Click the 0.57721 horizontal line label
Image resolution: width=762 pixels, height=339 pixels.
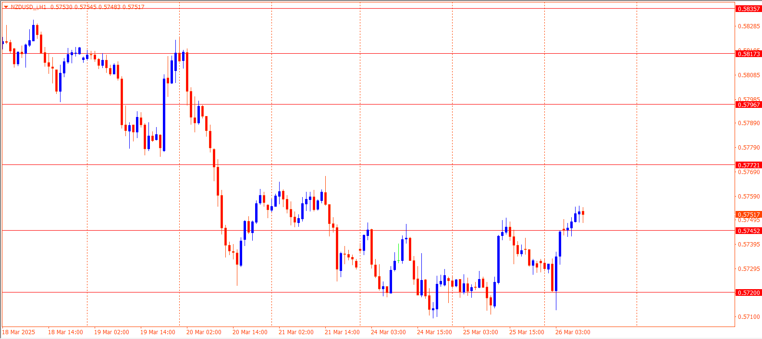tap(749, 165)
